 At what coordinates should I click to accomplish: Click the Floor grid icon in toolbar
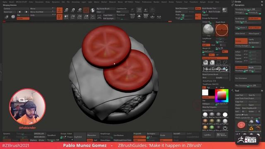[152, 17]
